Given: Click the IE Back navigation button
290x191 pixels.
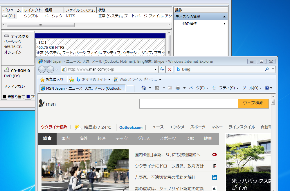Looking at the screenshot, I should click(x=42, y=70).
